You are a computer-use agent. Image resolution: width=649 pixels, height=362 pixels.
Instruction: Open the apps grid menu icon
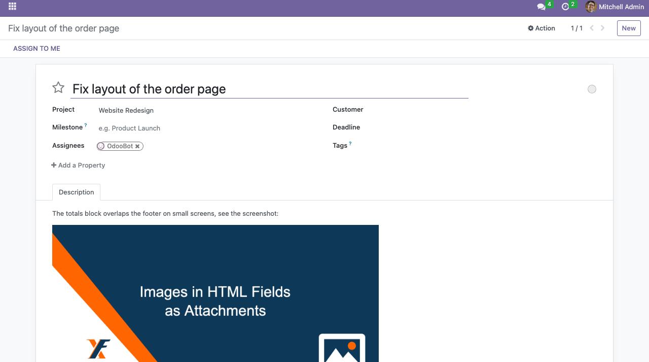(13, 7)
